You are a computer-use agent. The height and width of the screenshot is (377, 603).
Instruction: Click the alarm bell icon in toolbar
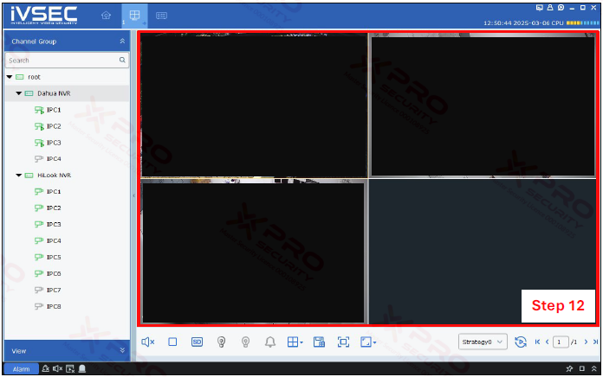[x=270, y=342]
